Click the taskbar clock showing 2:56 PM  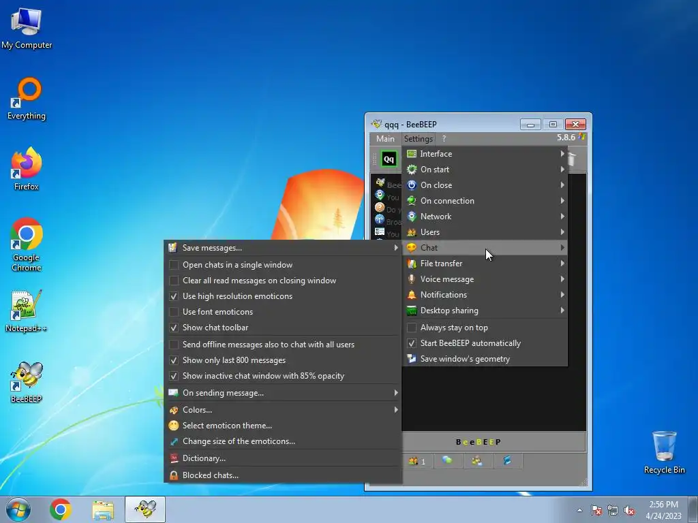click(663, 510)
